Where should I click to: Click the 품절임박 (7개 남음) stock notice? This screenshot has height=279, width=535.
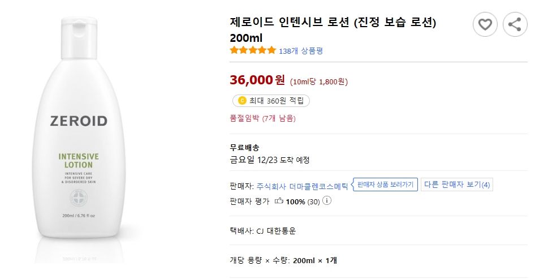click(x=262, y=118)
